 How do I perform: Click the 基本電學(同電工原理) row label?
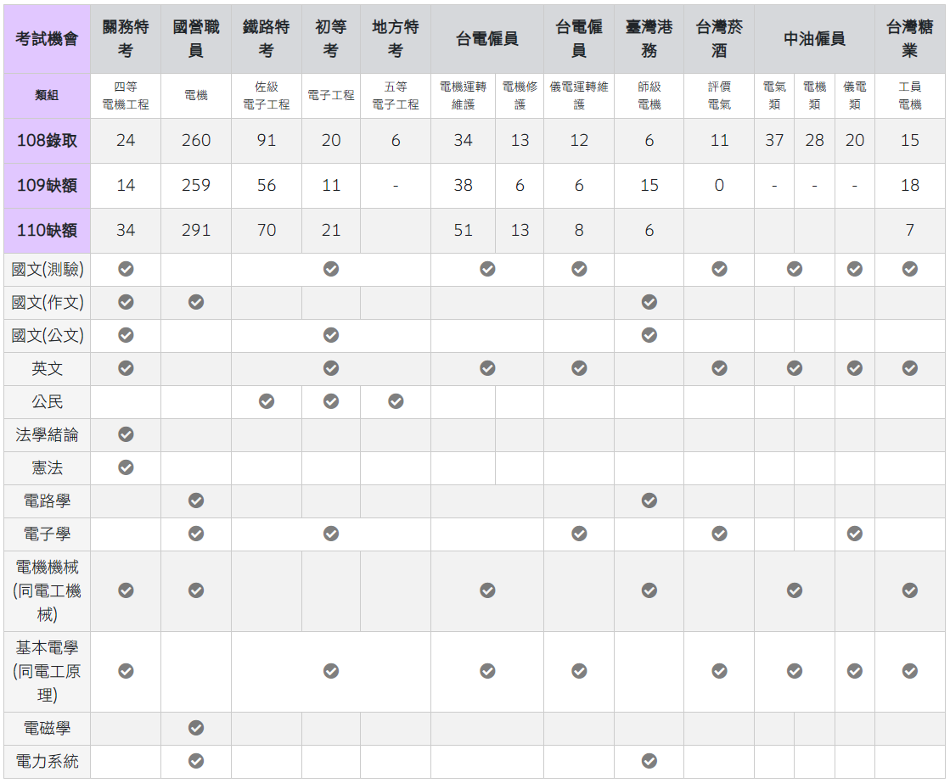click(x=48, y=672)
